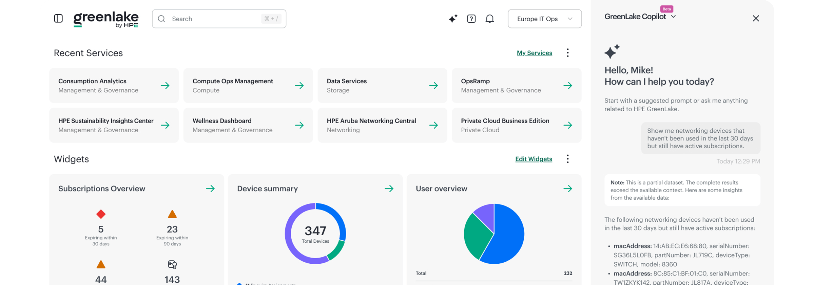The width and height of the screenshot is (814, 285).
Task: Click the partial dataset Note box
Action: 682,190
